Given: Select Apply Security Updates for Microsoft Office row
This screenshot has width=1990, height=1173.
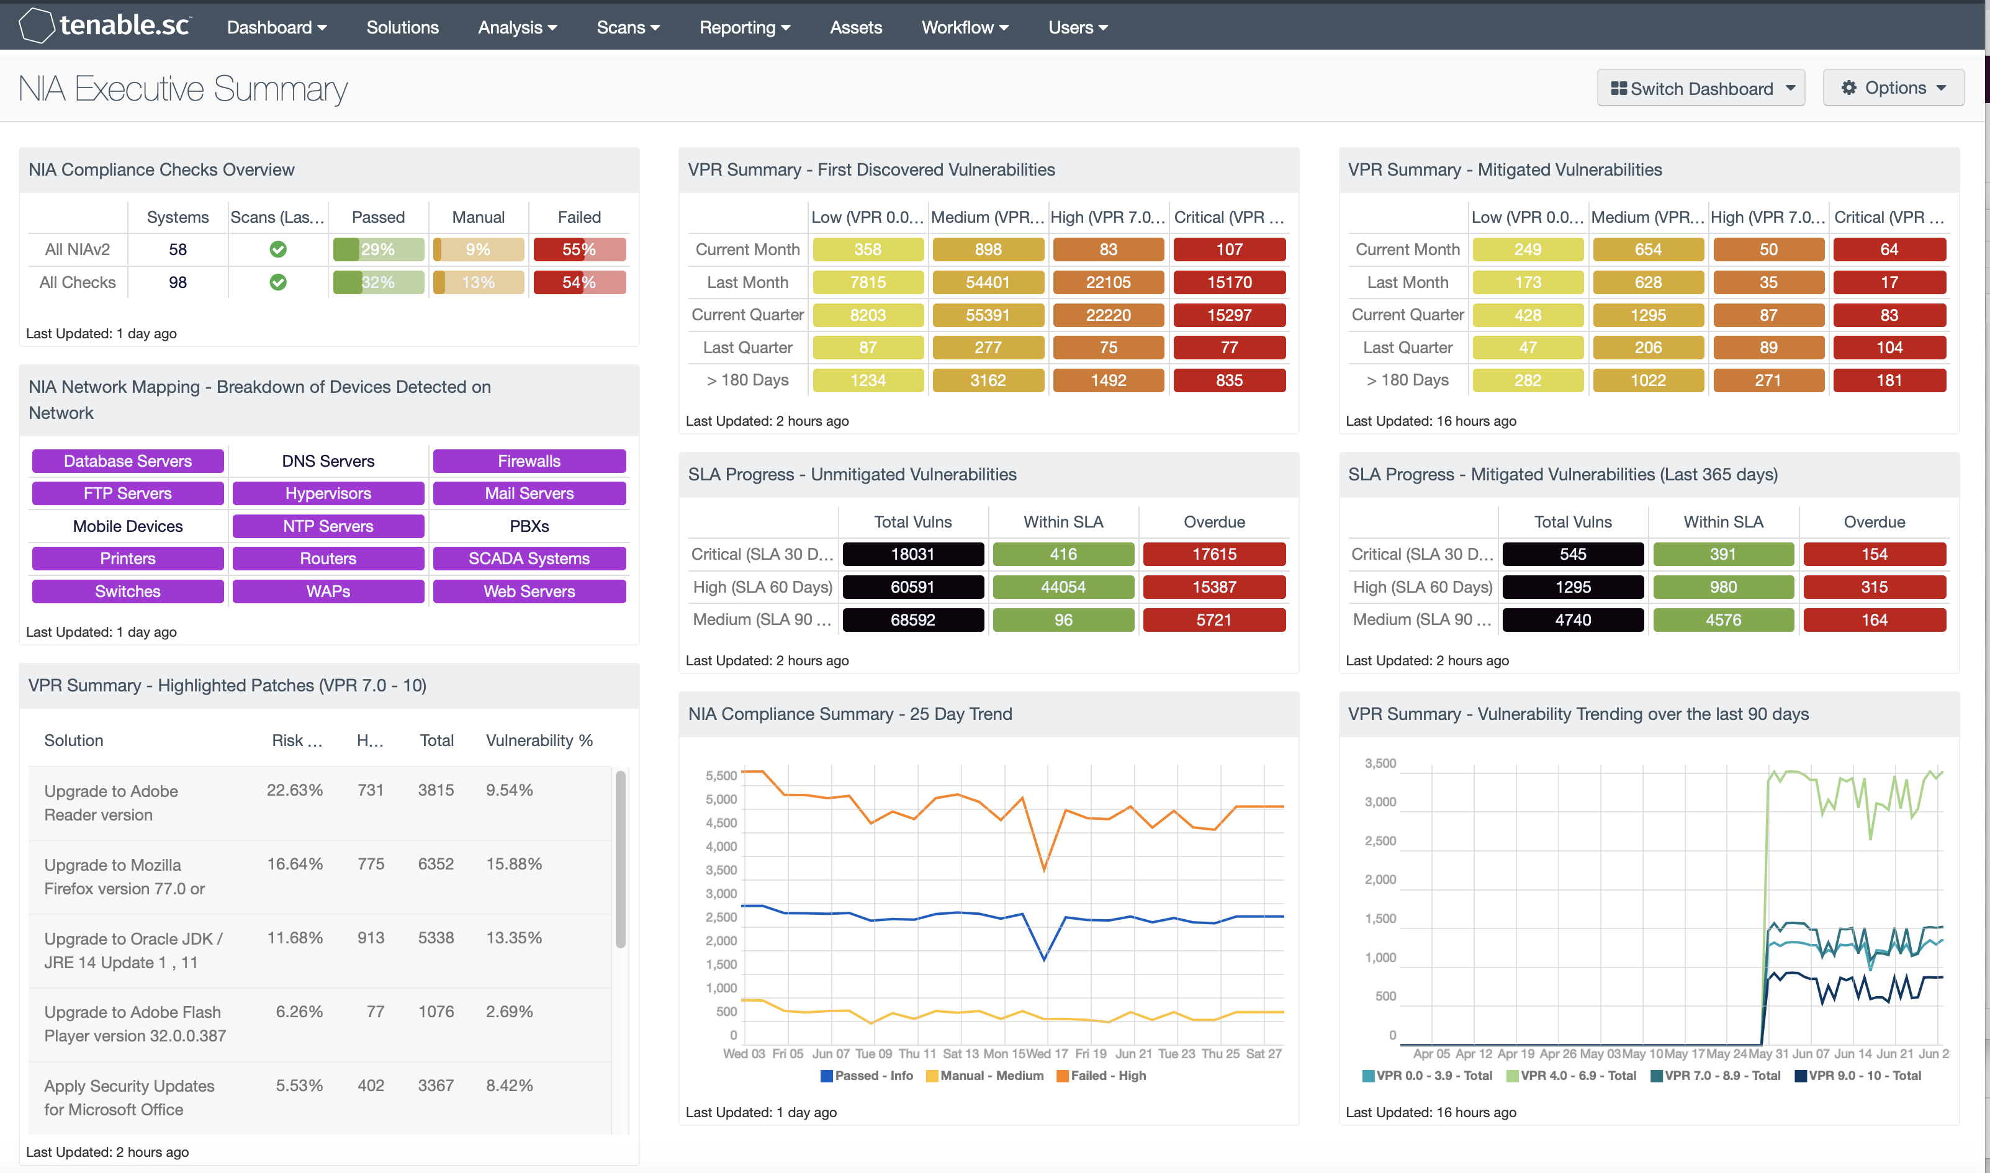Looking at the screenshot, I should [320, 1098].
